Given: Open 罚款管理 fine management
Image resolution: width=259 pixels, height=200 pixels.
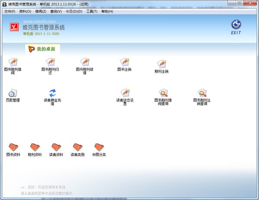Looking at the screenshot, I should (x=13, y=93).
